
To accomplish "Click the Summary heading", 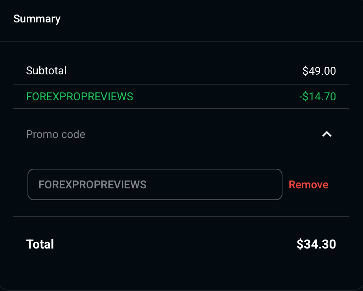I will pos(37,19).
